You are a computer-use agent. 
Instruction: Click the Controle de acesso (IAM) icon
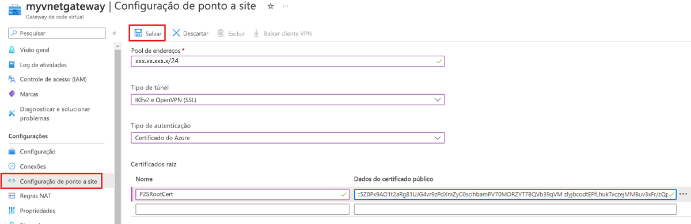(12, 79)
